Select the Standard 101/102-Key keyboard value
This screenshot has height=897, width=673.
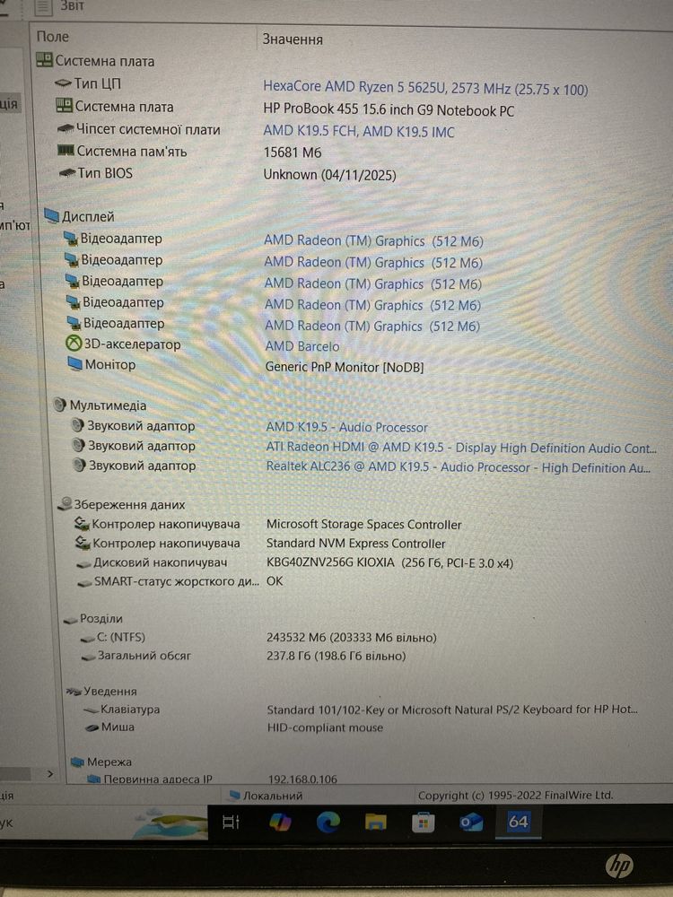click(x=452, y=710)
